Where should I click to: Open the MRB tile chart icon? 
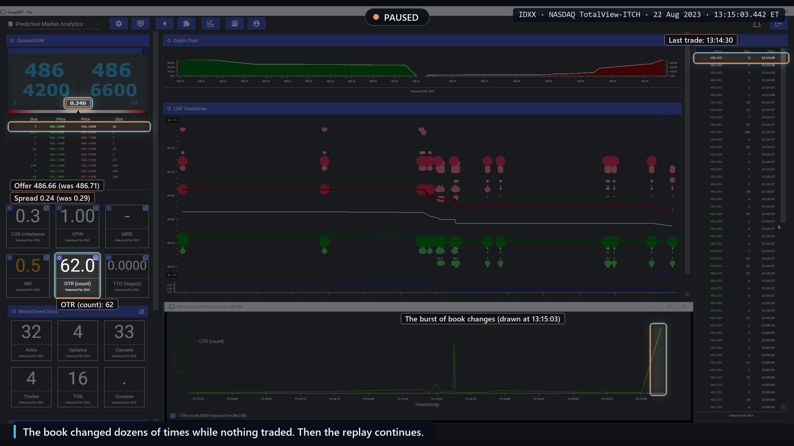point(146,208)
